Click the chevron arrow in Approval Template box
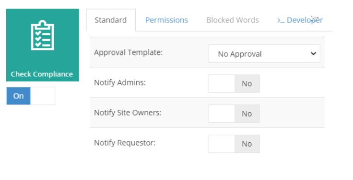Viewport: 353px width, 180px height. click(x=313, y=53)
